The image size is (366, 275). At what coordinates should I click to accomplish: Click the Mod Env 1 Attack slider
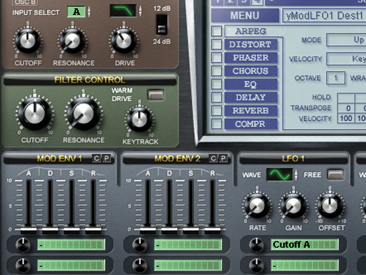coord(28,229)
